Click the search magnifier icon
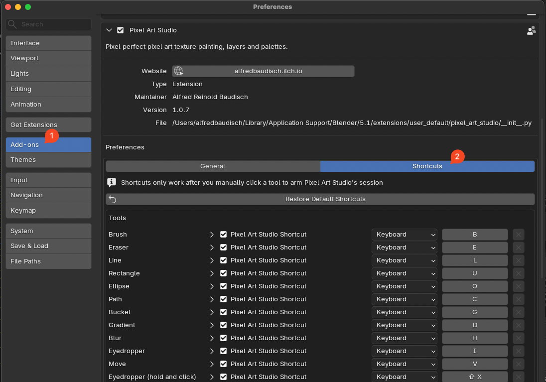The height and width of the screenshot is (382, 546). point(12,24)
